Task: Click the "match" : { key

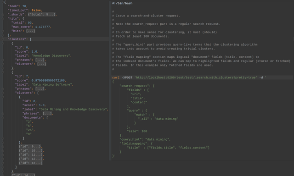Action: [x=141, y=115]
